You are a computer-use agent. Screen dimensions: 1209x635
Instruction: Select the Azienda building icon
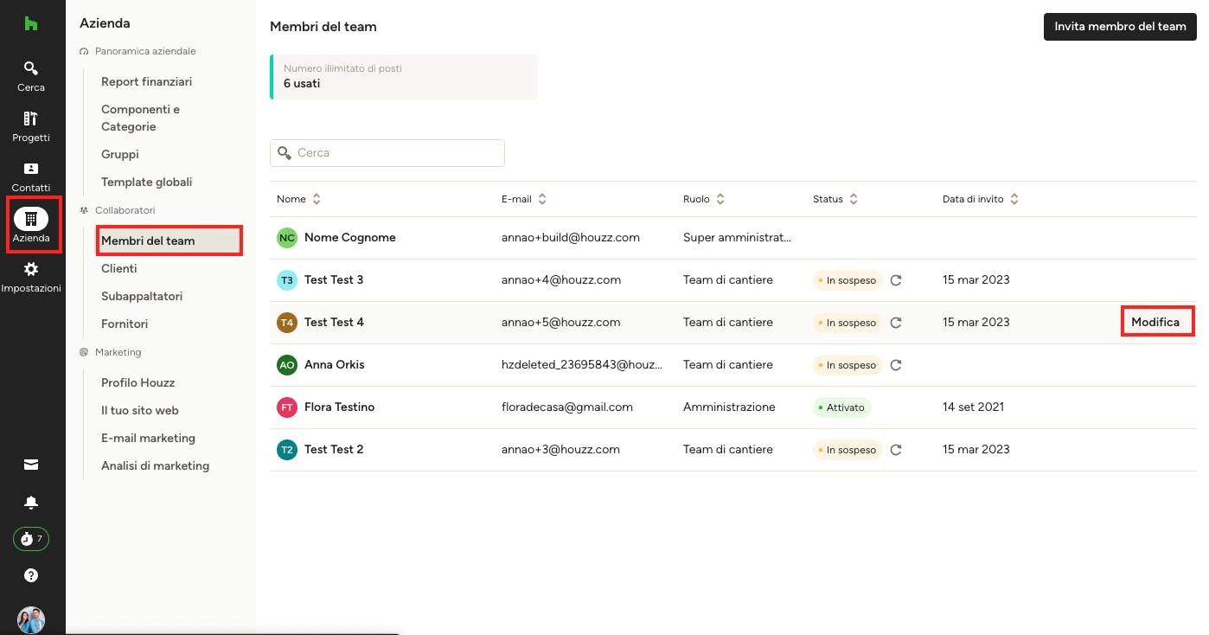[31, 219]
